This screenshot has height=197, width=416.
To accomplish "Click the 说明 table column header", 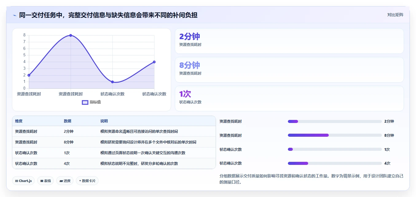I will coord(104,121).
